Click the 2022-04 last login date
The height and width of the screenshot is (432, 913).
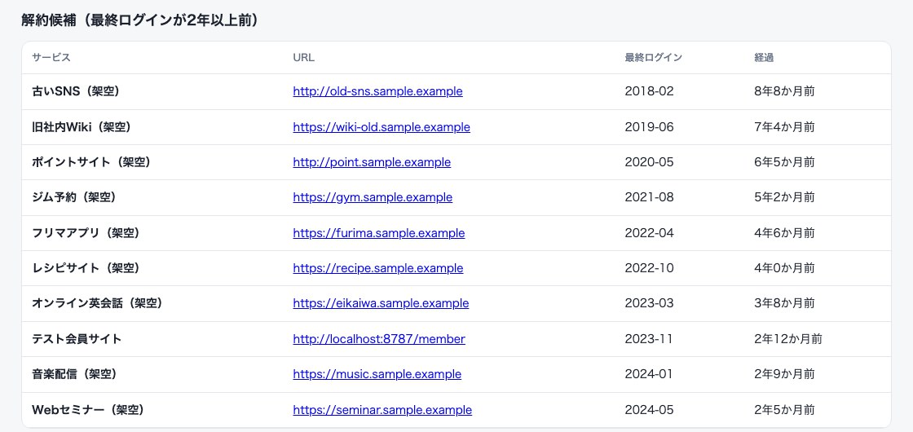tap(649, 233)
